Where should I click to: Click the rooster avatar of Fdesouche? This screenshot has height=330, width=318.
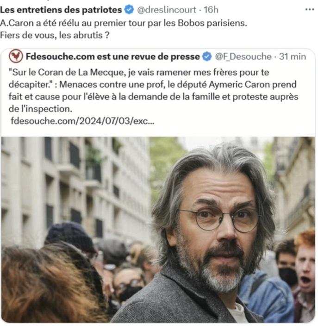point(16,56)
